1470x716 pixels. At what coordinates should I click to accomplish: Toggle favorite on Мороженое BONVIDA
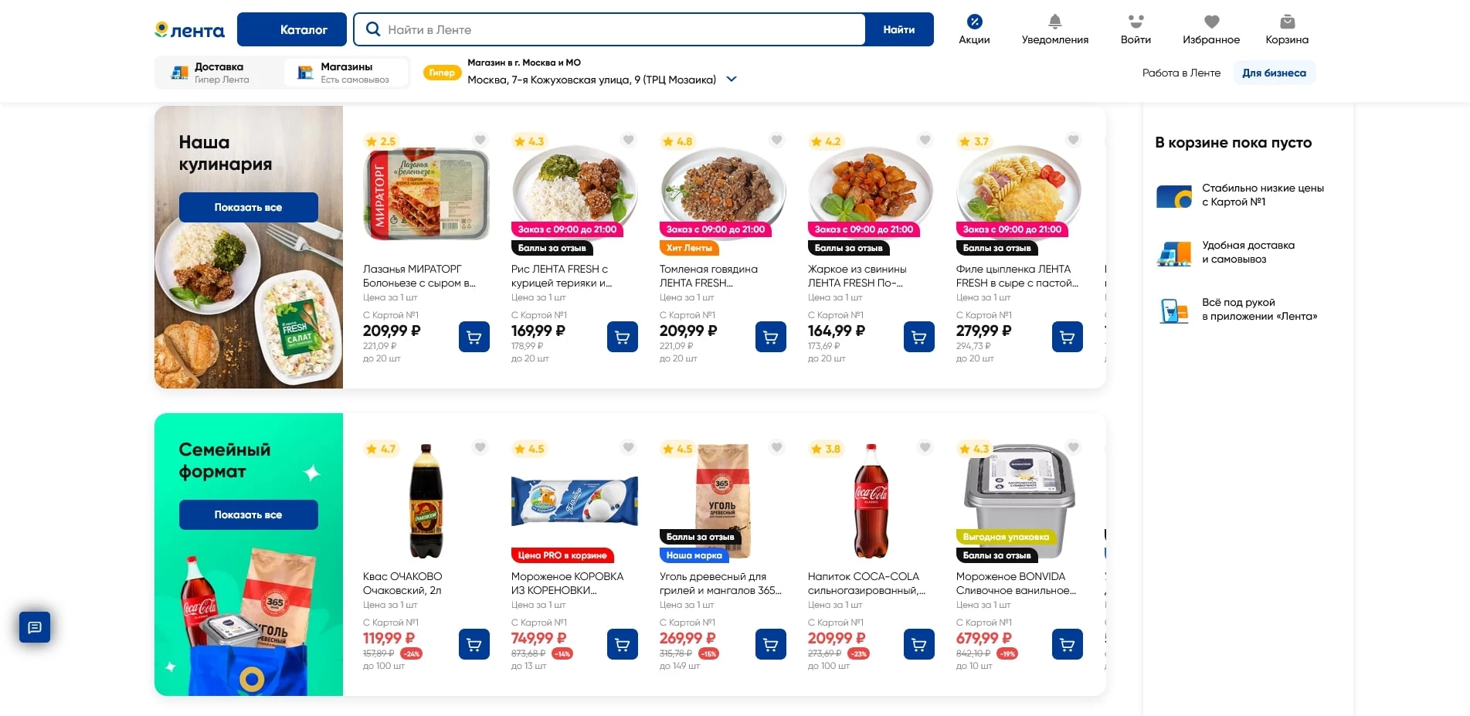click(x=1073, y=447)
